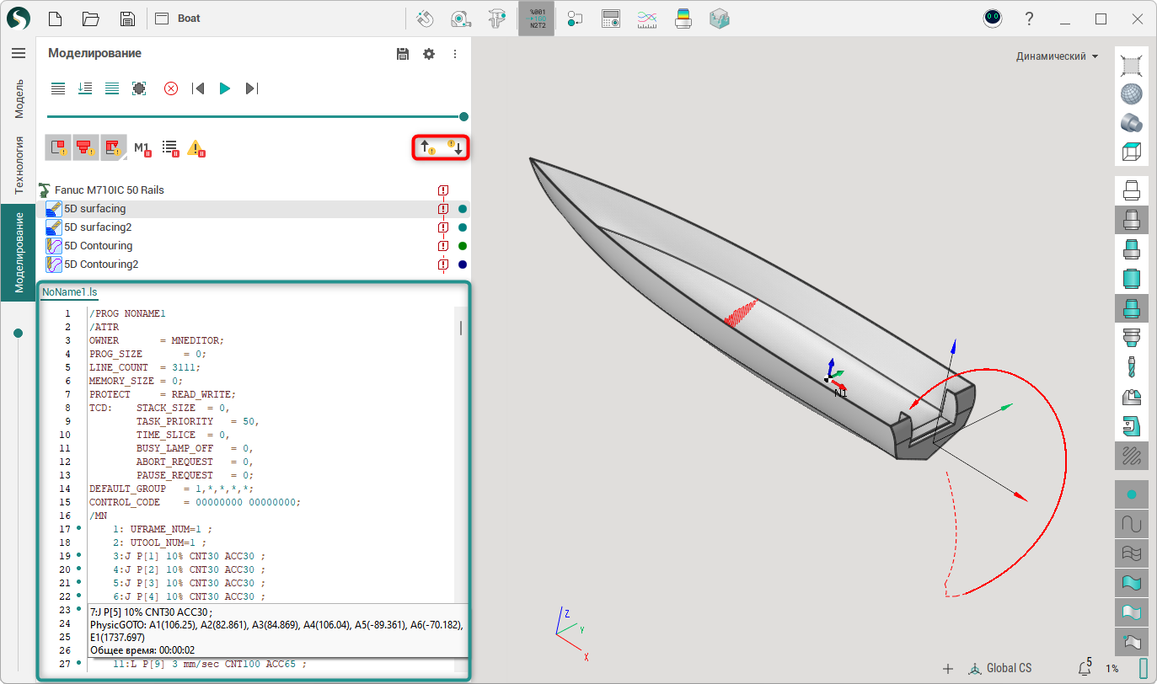Click the magnet snap icon in top toolbar
The height and width of the screenshot is (684, 1157).
point(425,19)
